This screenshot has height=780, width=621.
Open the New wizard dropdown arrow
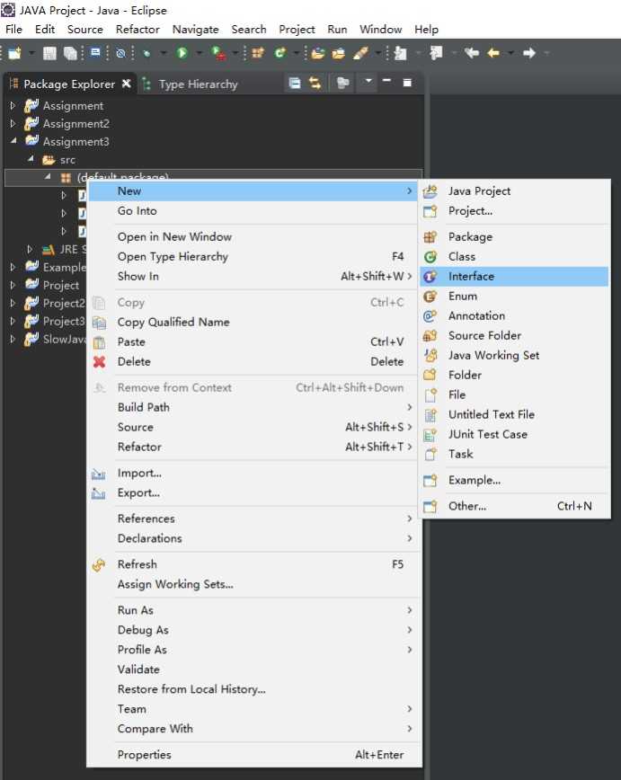coord(31,53)
